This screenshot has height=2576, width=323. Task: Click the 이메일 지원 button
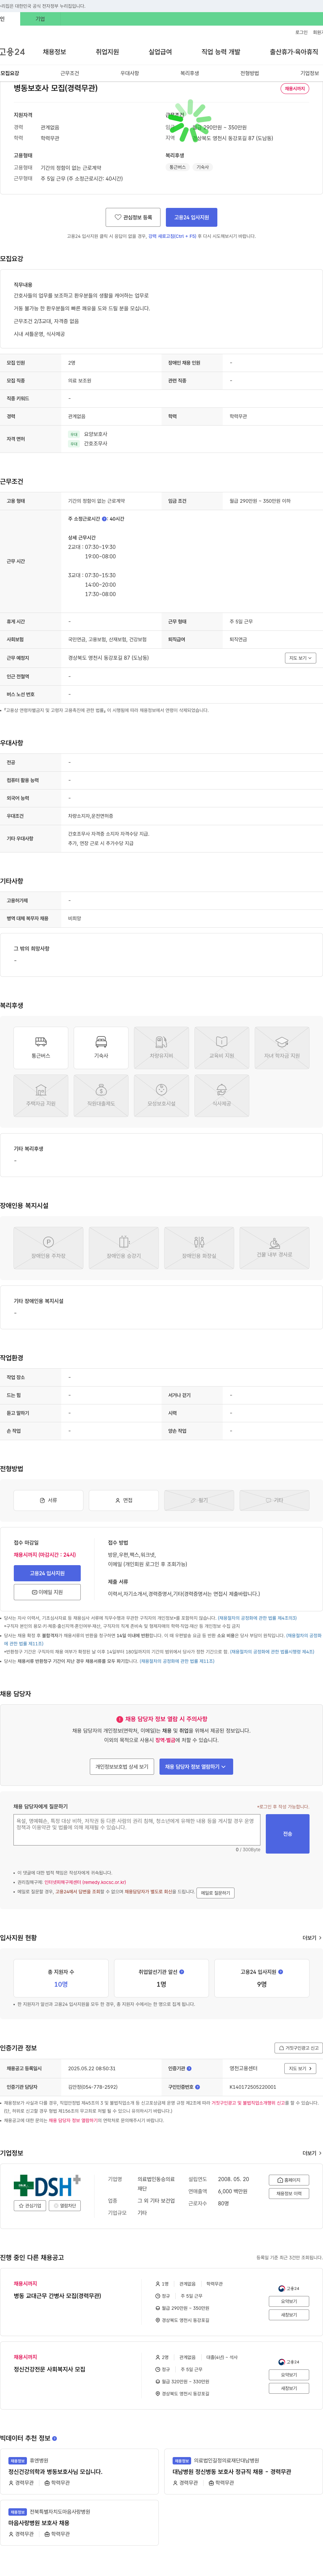point(47,1592)
